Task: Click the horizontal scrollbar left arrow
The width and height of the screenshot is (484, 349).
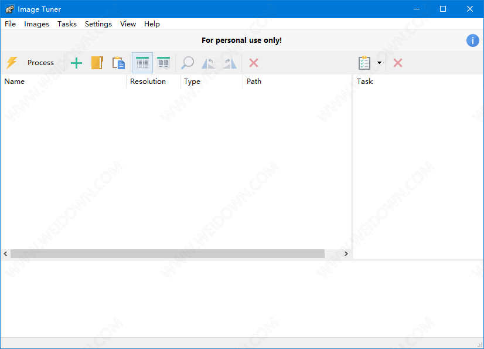Action: tap(5, 254)
